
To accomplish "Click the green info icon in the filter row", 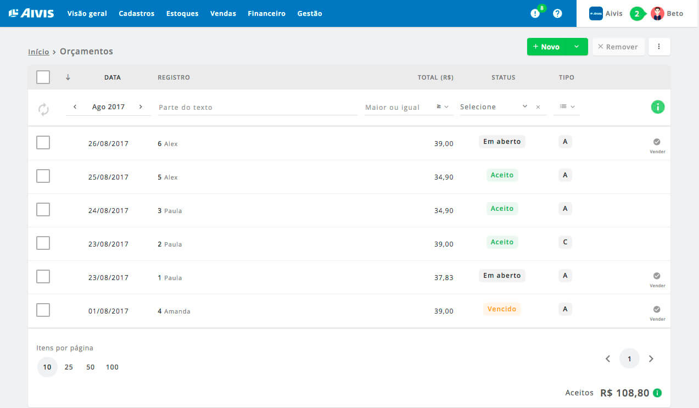I will coord(658,107).
